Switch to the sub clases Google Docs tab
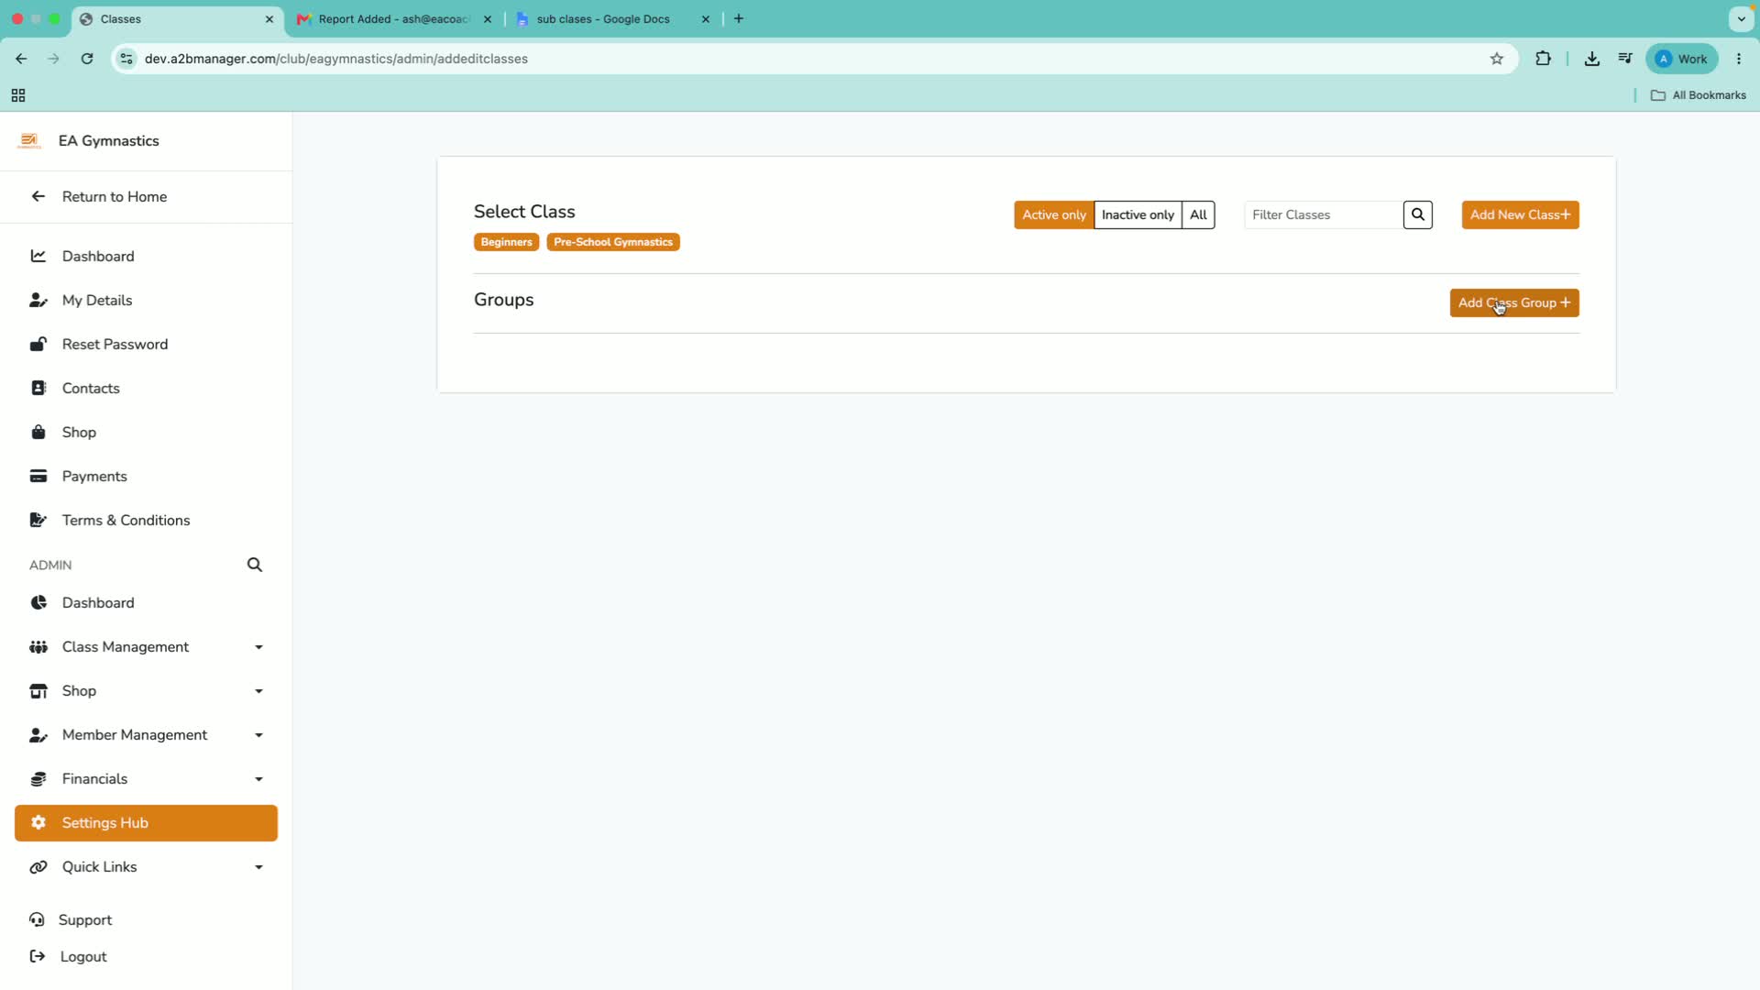 (x=612, y=19)
